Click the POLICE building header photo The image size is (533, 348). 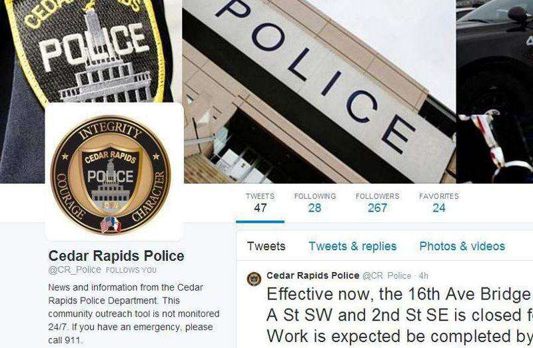[320, 92]
